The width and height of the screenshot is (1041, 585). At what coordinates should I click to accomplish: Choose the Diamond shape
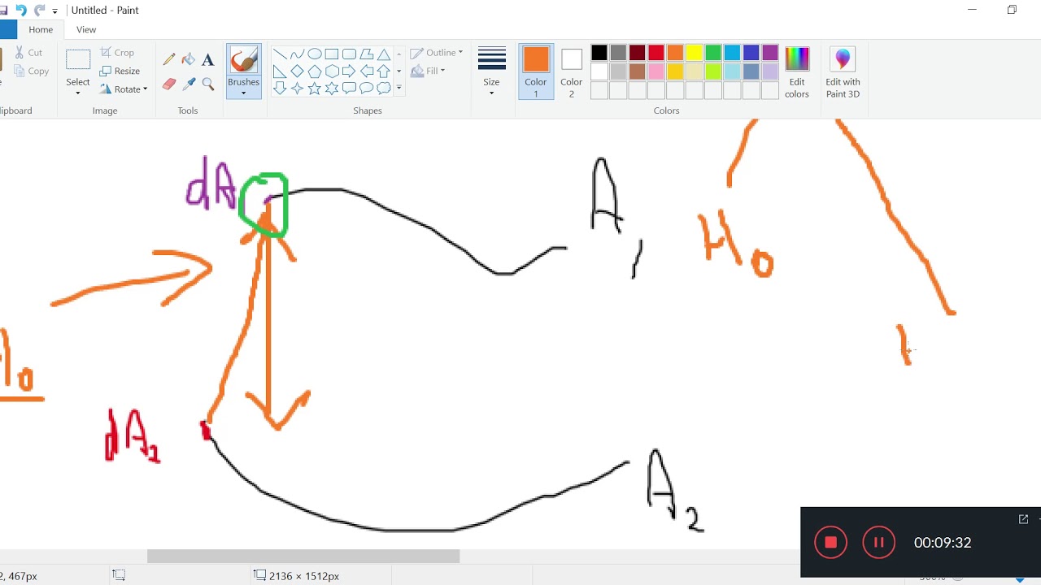click(x=297, y=71)
